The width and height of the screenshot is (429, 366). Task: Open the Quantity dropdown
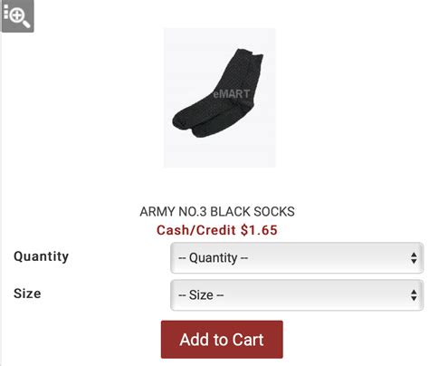point(297,258)
